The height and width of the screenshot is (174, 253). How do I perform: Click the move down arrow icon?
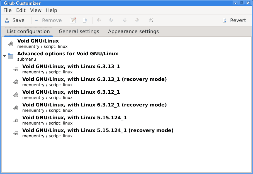tap(111, 20)
